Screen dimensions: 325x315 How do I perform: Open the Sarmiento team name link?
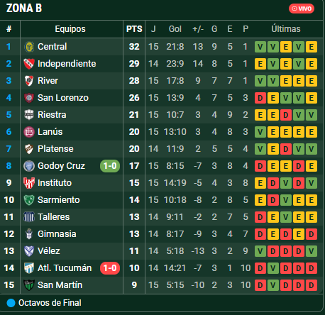click(x=59, y=200)
